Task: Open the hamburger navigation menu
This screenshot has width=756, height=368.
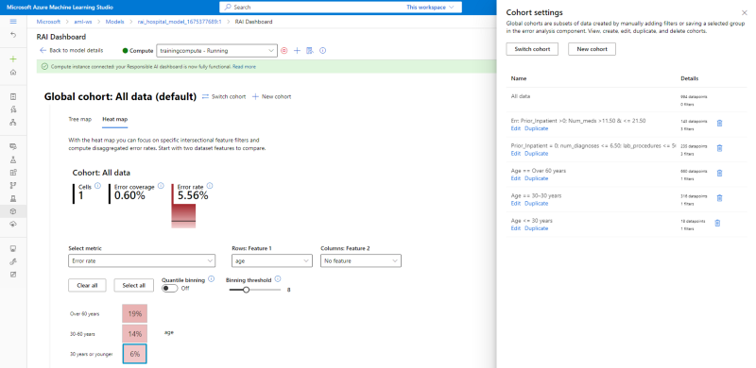Action: [x=13, y=22]
